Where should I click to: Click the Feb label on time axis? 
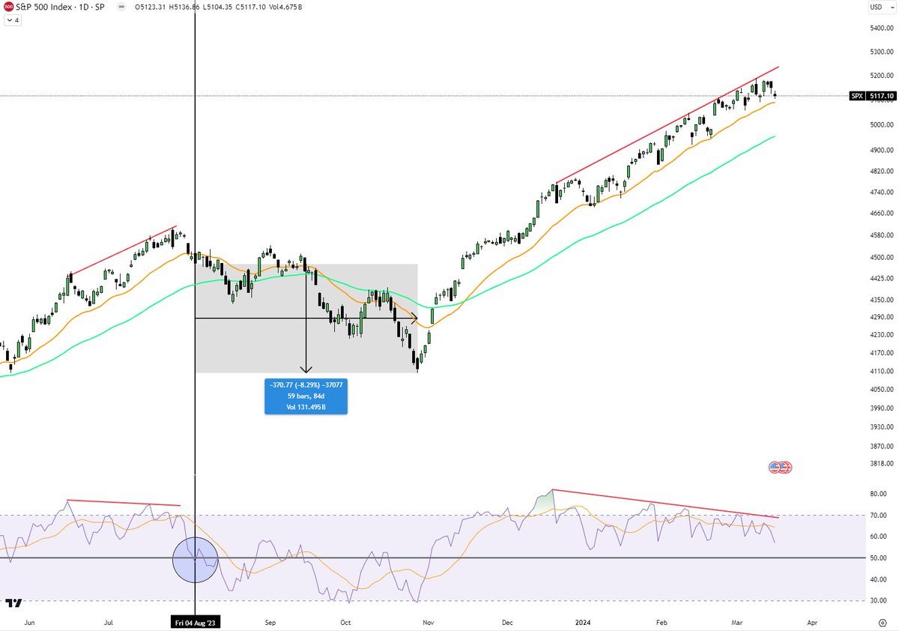(x=662, y=622)
